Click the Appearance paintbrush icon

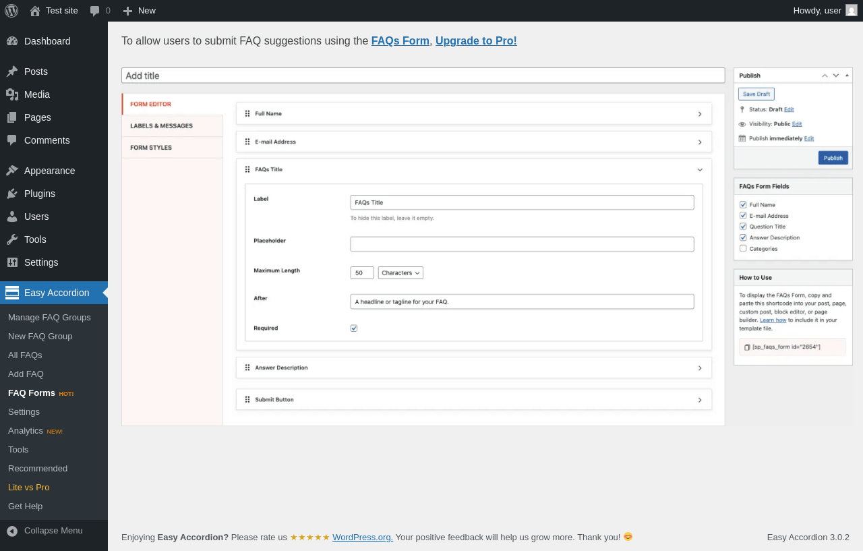coord(12,171)
